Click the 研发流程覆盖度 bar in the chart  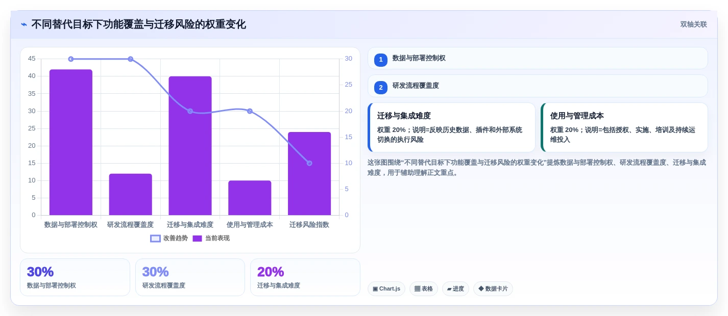click(x=130, y=194)
